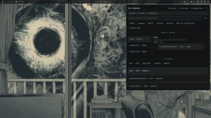Open help with the question mark icon

pos(206,8)
